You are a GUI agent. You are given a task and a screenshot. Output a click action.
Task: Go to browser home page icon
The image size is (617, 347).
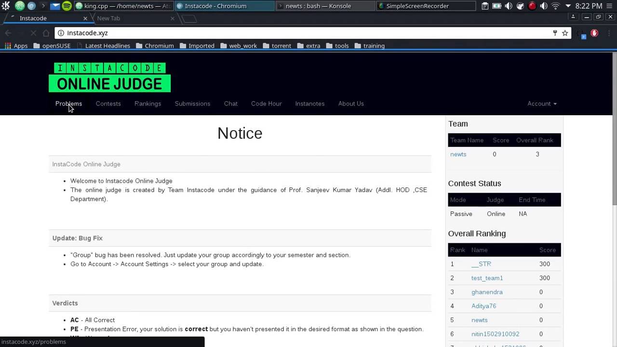pos(46,33)
